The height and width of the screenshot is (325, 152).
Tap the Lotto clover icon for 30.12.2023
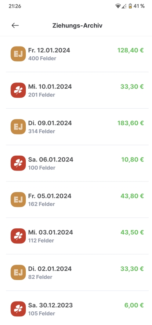coord(18,309)
